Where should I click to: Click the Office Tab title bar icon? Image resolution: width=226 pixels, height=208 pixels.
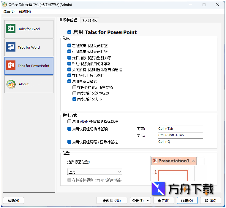4,5
